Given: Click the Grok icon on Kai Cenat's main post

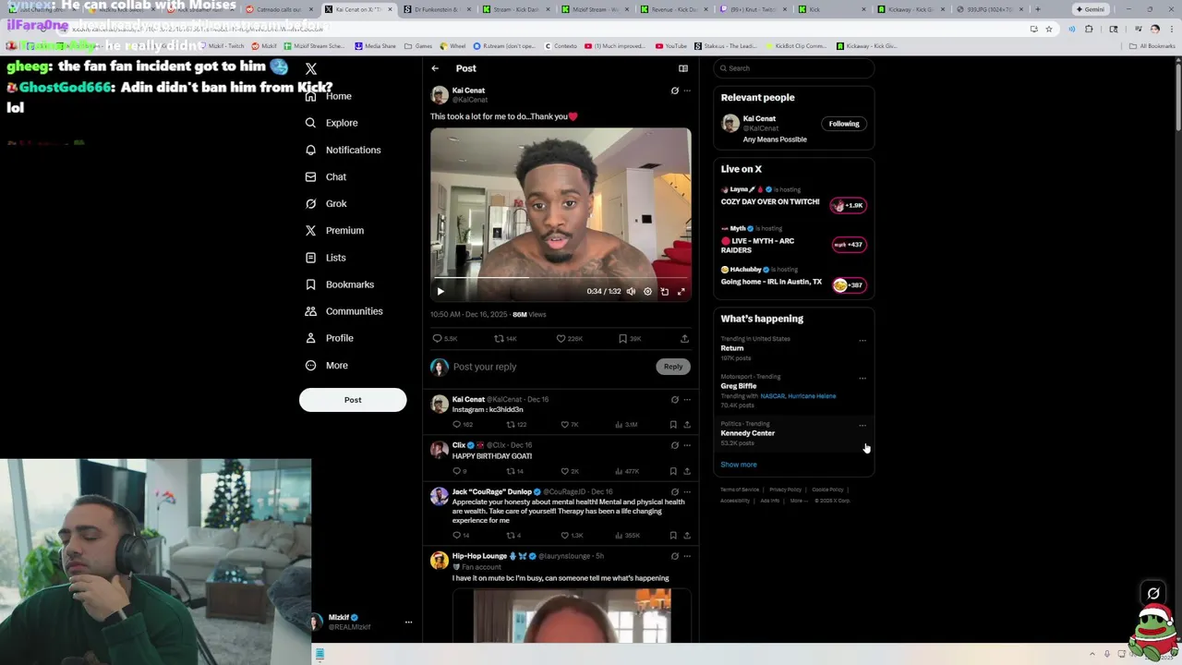Looking at the screenshot, I should [x=674, y=91].
